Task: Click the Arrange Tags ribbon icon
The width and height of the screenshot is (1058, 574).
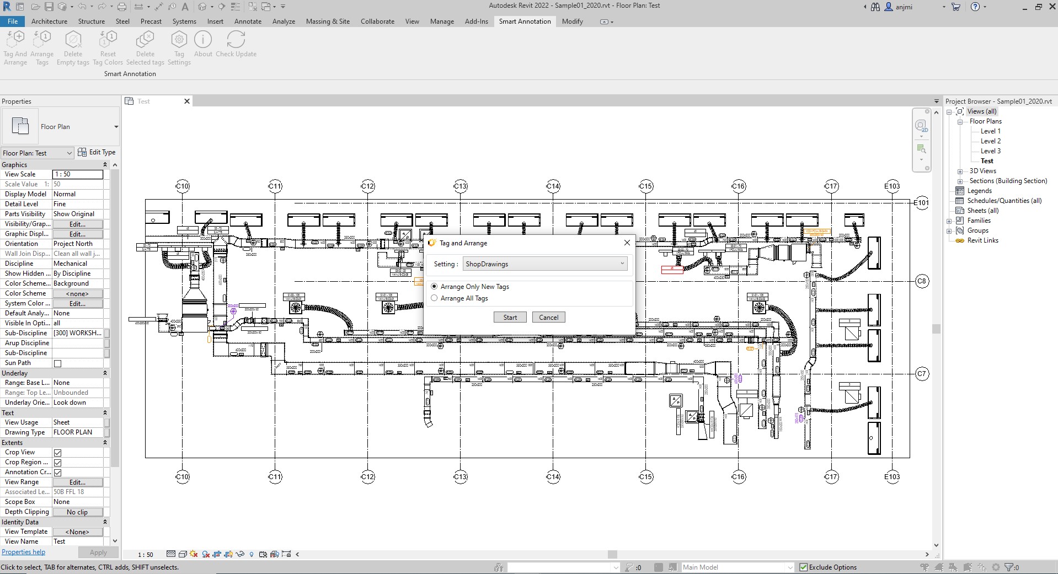Action: click(42, 40)
